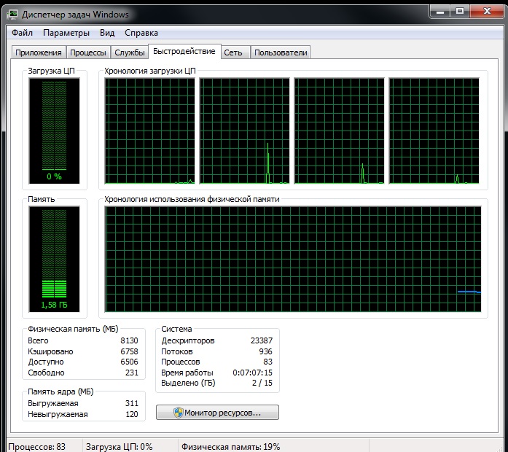
Task: Click the Выделено (ГБ) value 2 / 15
Action: [262, 383]
